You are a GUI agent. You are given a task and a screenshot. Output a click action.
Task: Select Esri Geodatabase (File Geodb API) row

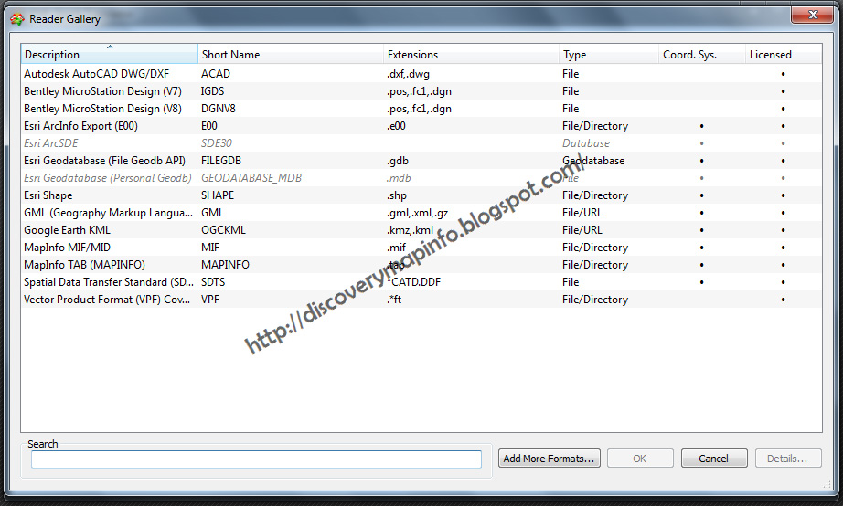coord(421,161)
